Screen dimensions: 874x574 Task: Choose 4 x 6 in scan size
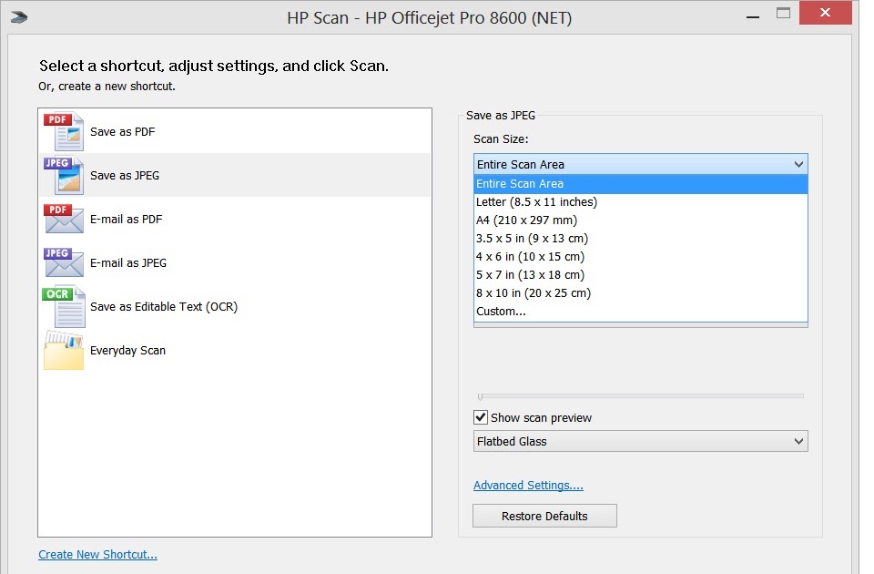click(640, 257)
